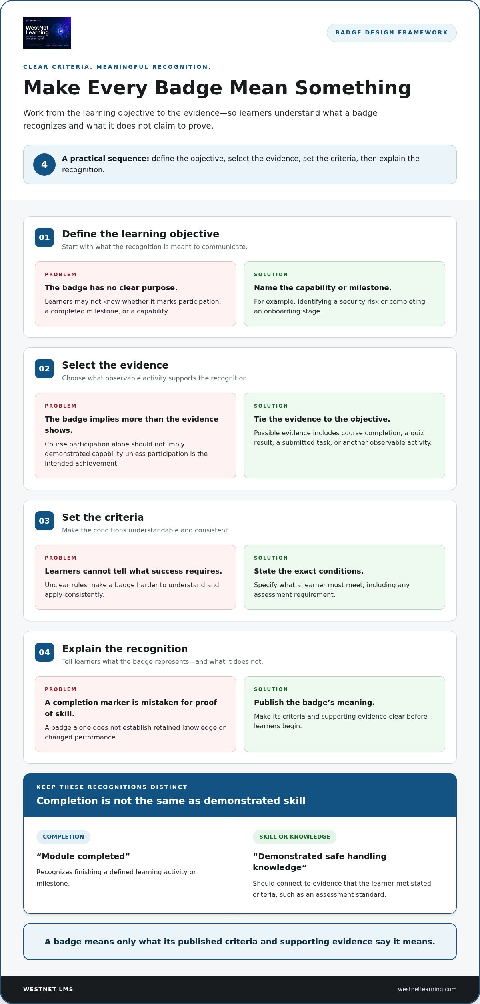Click the 'State the exact conditions' solution card

344,577
